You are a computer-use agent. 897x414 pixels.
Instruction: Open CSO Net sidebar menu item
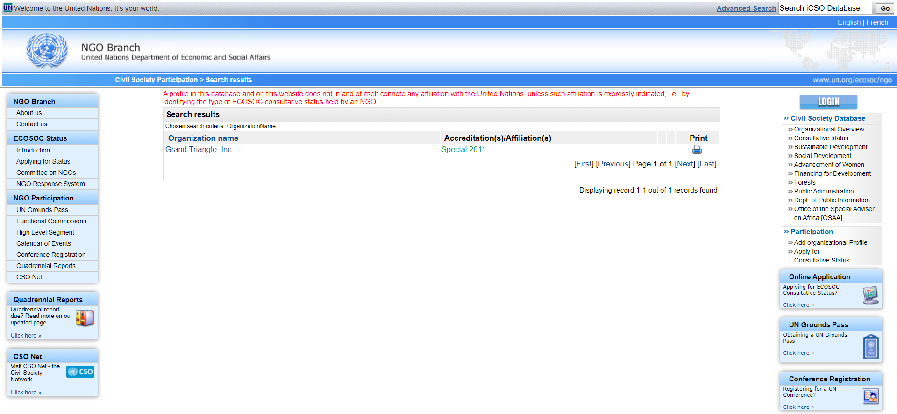[29, 277]
